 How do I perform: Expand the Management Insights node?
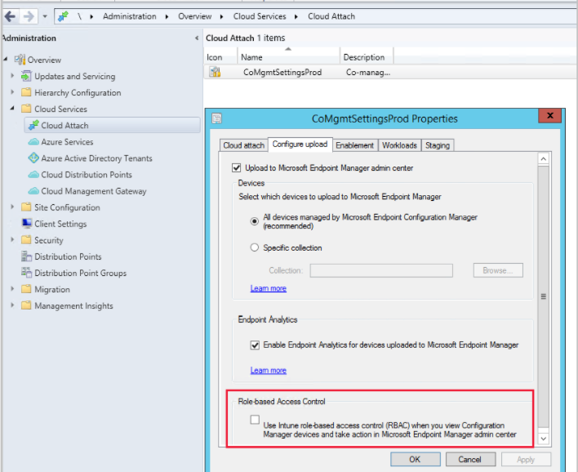click(12, 305)
